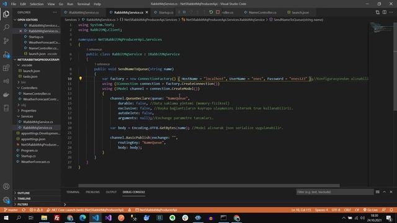Open the Docker view in activity bar
Screen dimensions: 397x223
6,95
